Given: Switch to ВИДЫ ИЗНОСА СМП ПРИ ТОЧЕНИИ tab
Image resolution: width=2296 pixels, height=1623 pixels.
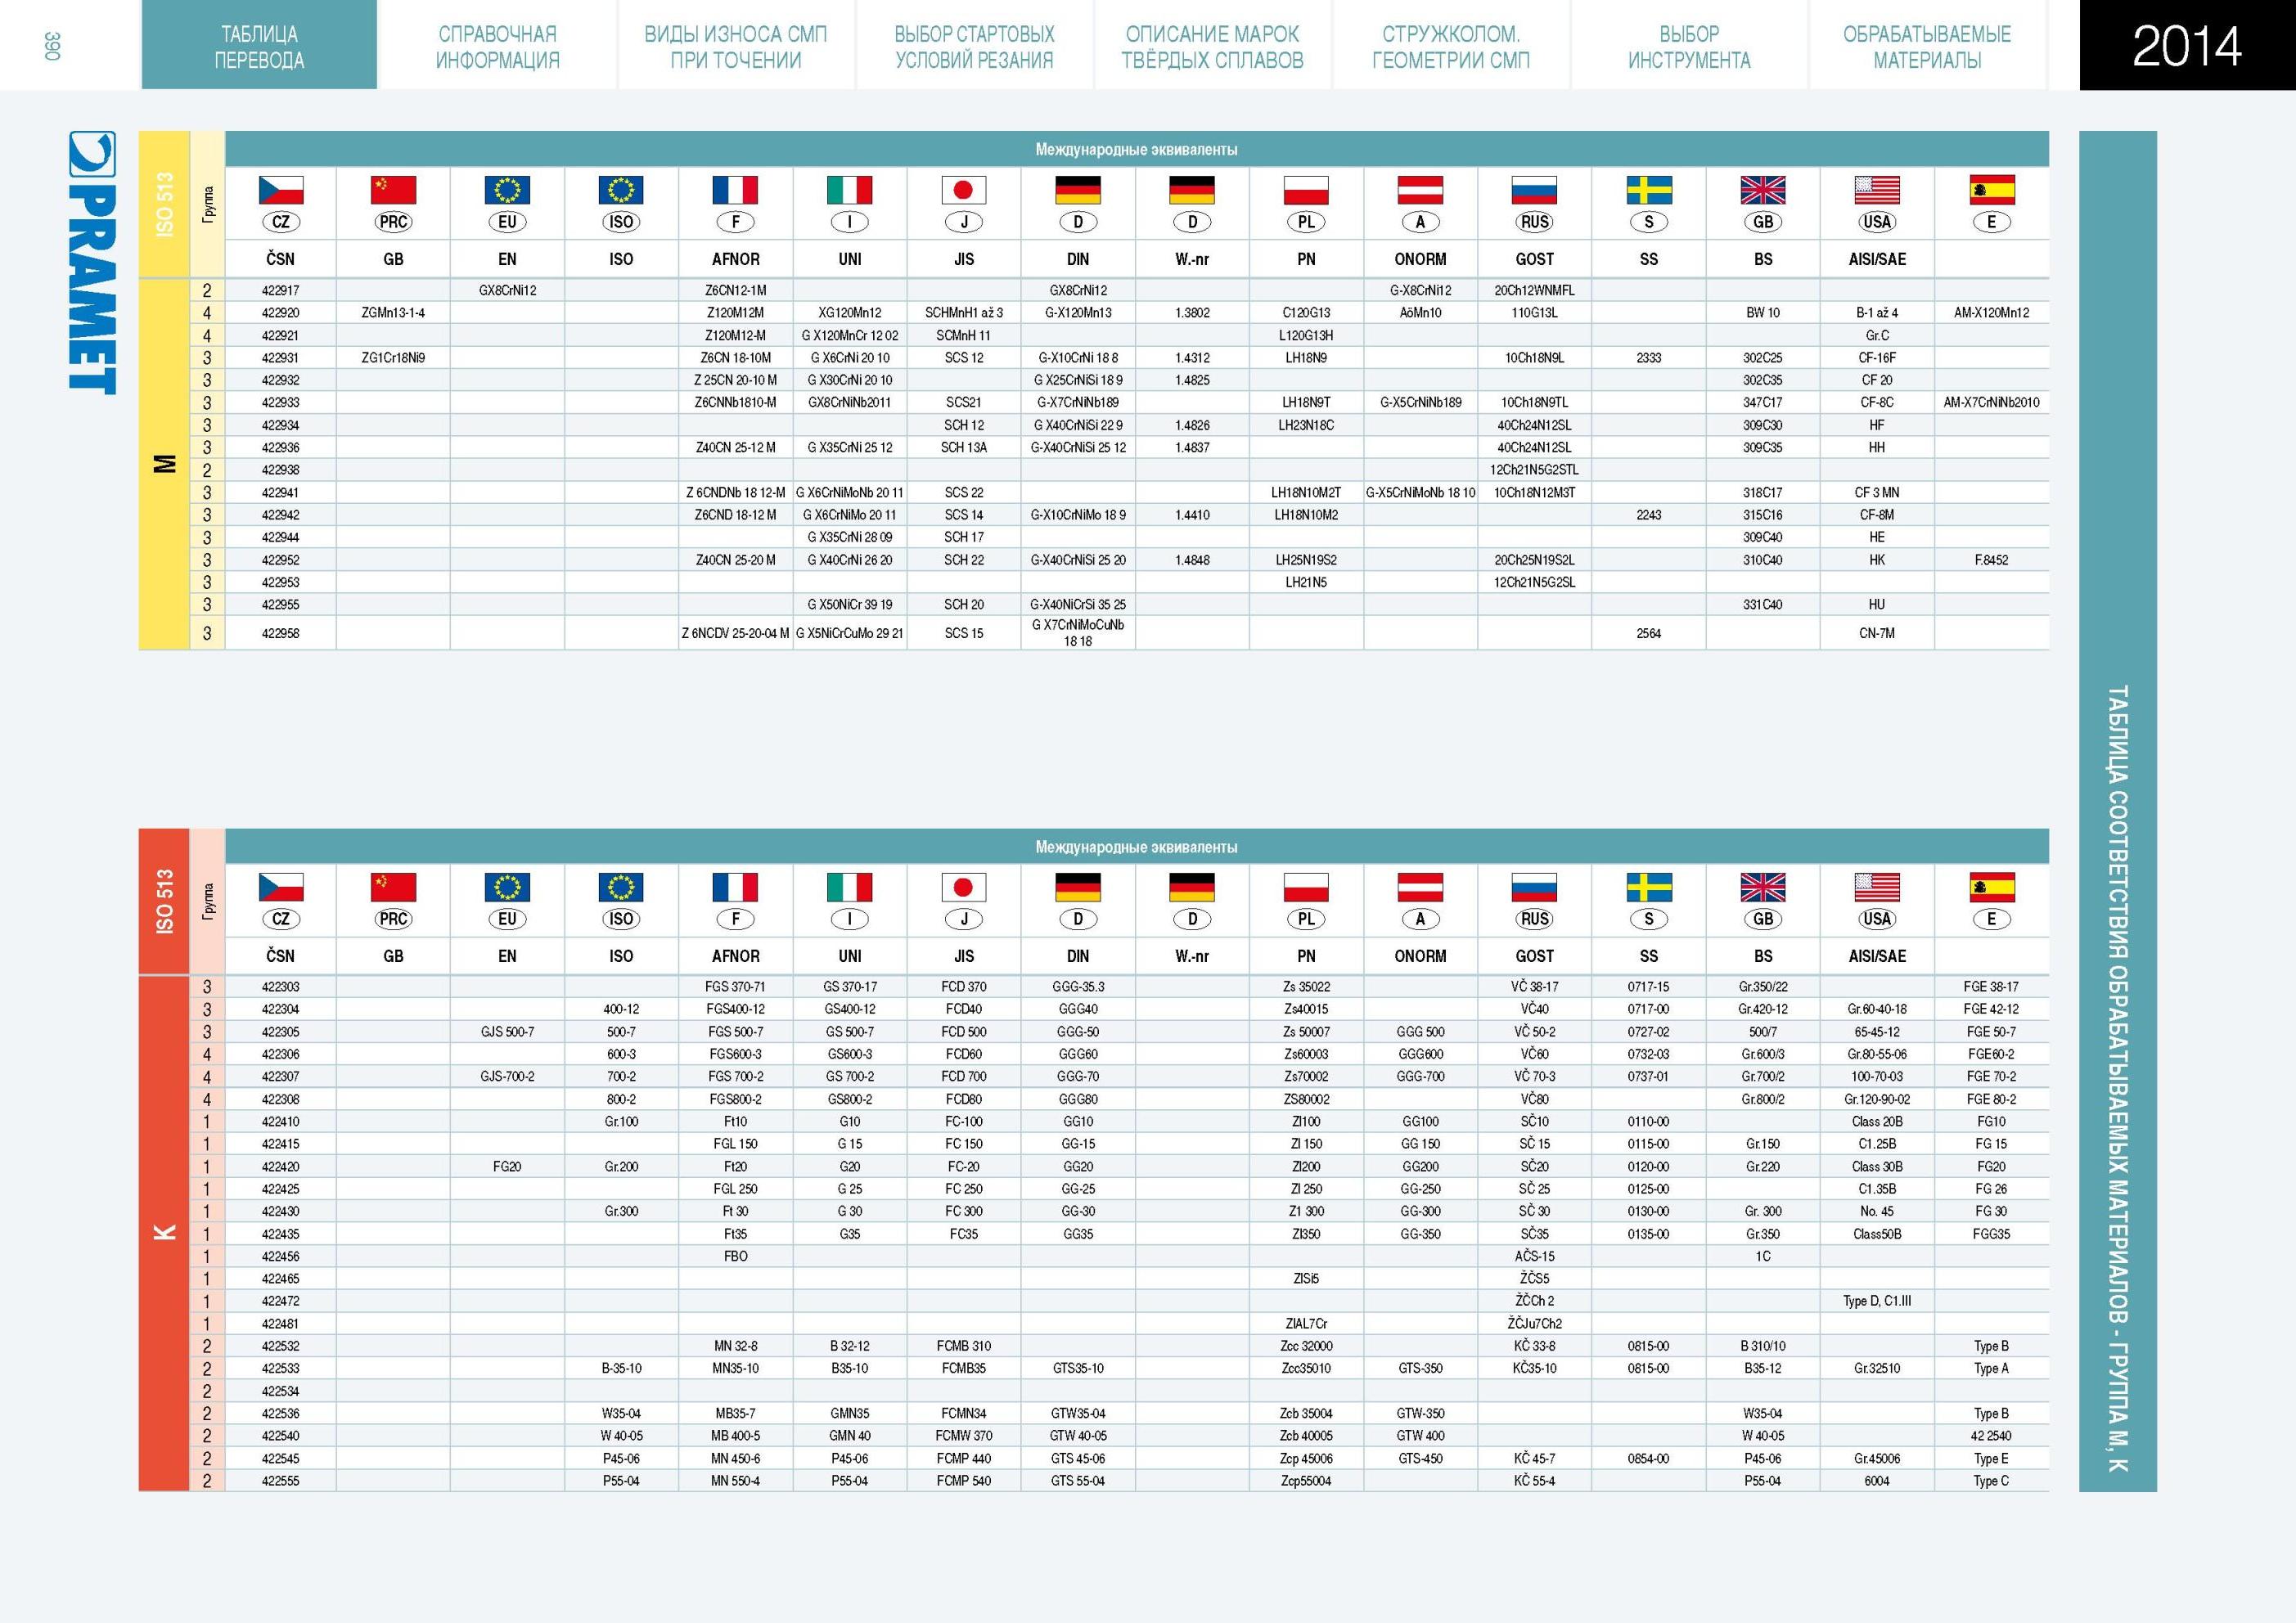Looking at the screenshot, I should point(736,46).
